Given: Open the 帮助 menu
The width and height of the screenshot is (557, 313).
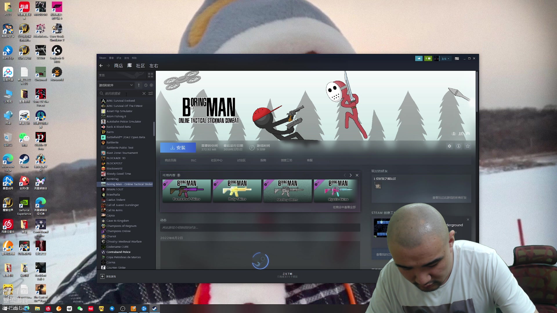Looking at the screenshot, I should 134,58.
